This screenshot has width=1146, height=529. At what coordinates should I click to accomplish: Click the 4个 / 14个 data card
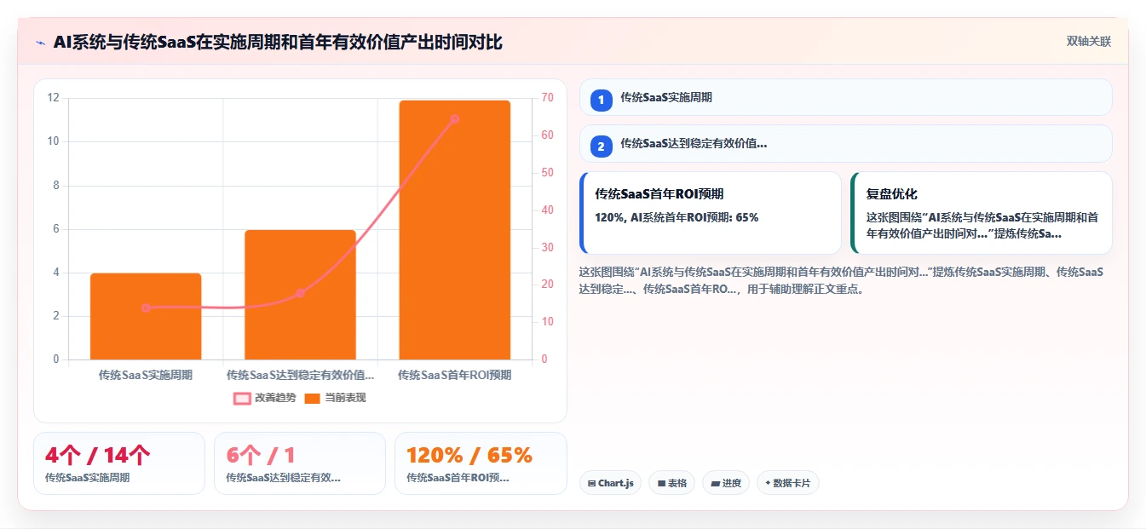[119, 463]
